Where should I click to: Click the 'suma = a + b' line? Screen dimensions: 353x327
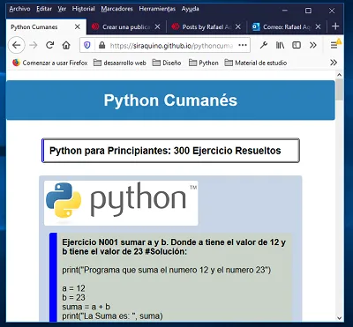86,307
